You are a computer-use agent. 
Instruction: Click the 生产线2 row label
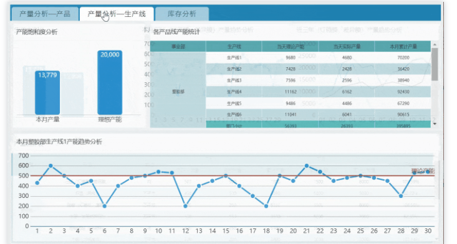[x=234, y=69]
